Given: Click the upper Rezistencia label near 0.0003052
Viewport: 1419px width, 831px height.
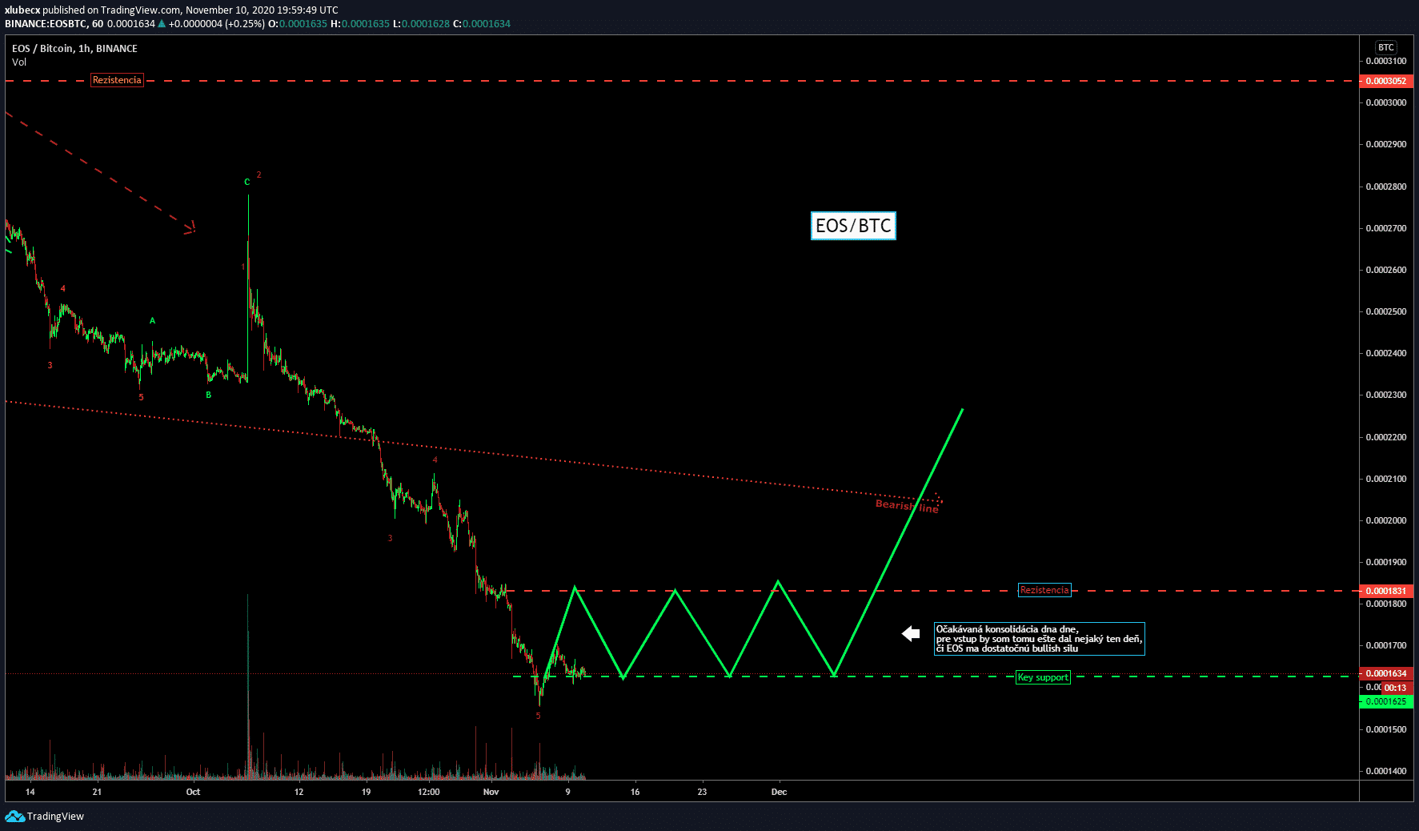Looking at the screenshot, I should click(x=117, y=80).
